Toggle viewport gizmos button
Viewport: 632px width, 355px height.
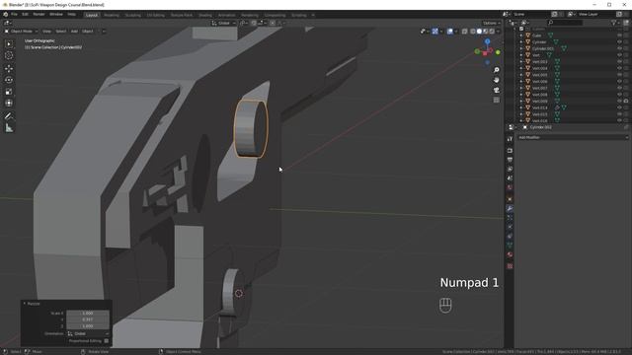pos(434,31)
